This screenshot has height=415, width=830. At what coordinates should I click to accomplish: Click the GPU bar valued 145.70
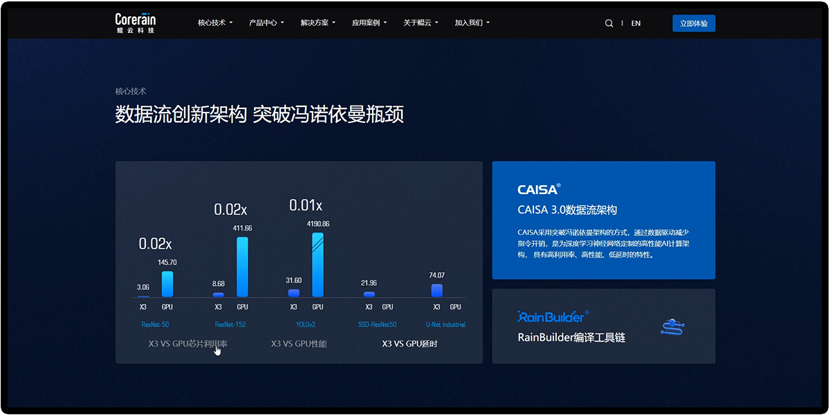tap(167, 284)
